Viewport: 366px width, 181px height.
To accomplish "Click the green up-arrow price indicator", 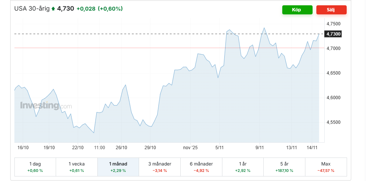I will point(53,9).
